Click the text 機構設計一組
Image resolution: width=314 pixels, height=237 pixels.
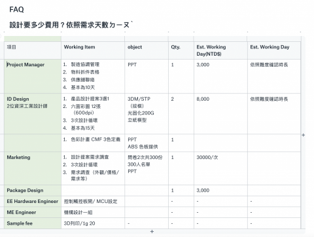click(x=78, y=212)
